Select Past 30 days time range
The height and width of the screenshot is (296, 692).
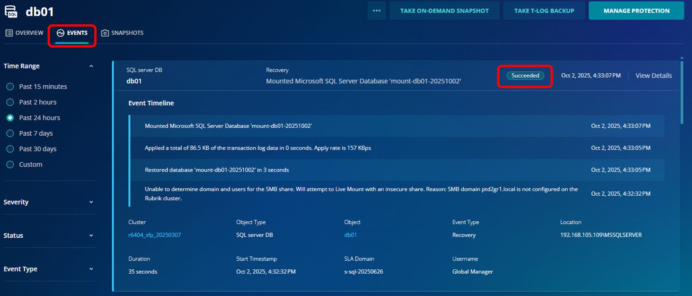coord(10,149)
